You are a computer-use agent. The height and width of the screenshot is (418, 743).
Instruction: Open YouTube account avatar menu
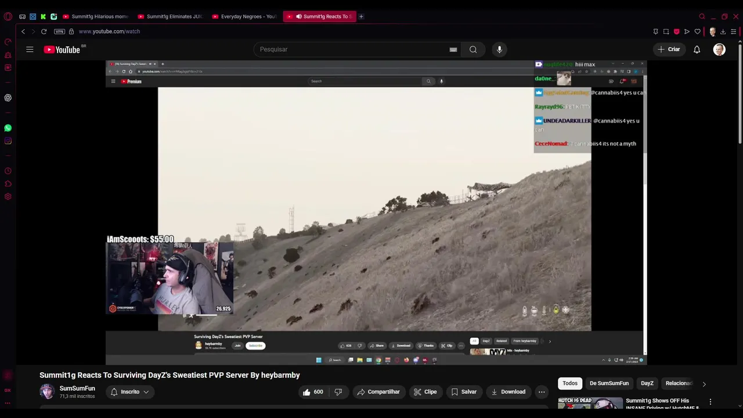click(719, 49)
